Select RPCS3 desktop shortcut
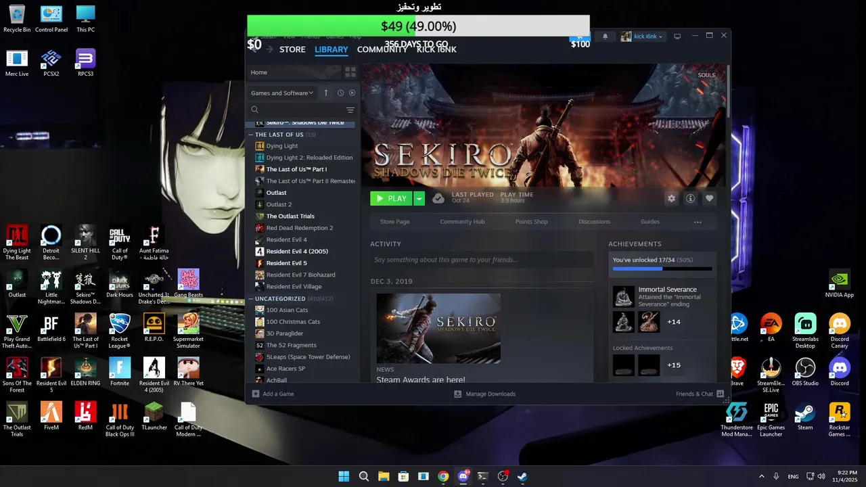 coord(85,63)
